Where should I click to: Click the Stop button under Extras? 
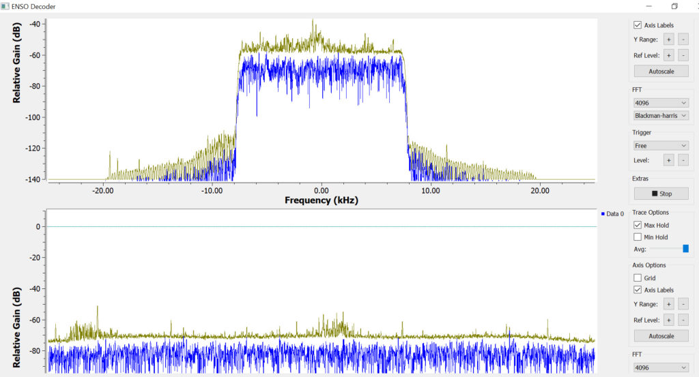pos(661,194)
